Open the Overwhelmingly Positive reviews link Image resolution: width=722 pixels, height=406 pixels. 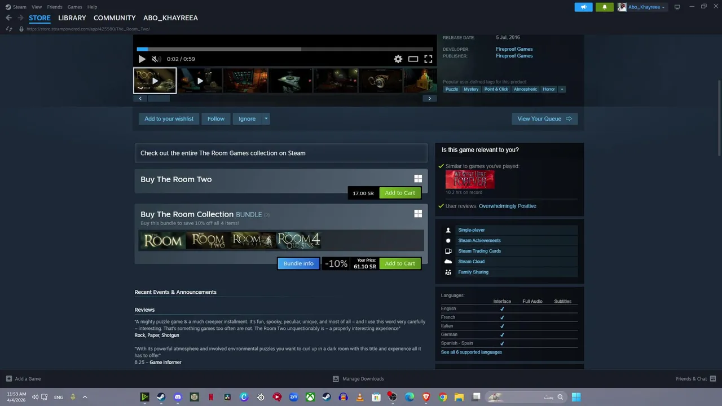point(507,206)
